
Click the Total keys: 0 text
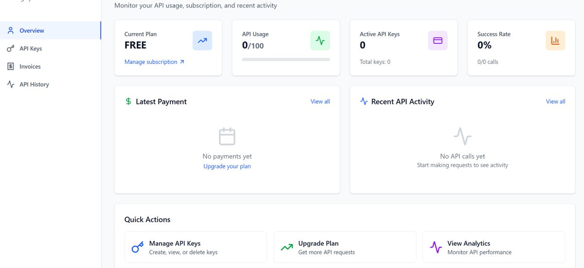(x=375, y=62)
